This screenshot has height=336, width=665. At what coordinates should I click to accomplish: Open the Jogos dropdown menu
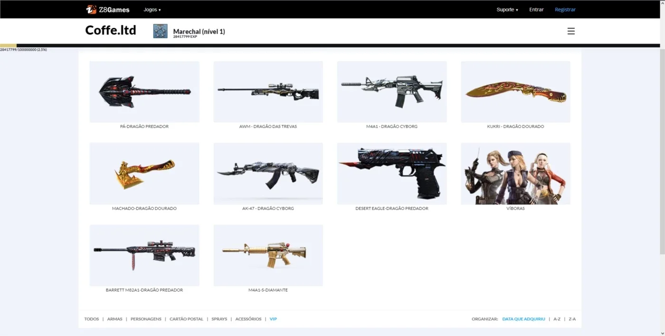point(152,9)
